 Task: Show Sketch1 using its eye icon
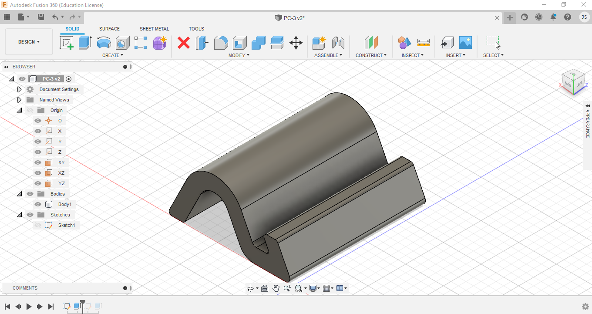coord(38,225)
